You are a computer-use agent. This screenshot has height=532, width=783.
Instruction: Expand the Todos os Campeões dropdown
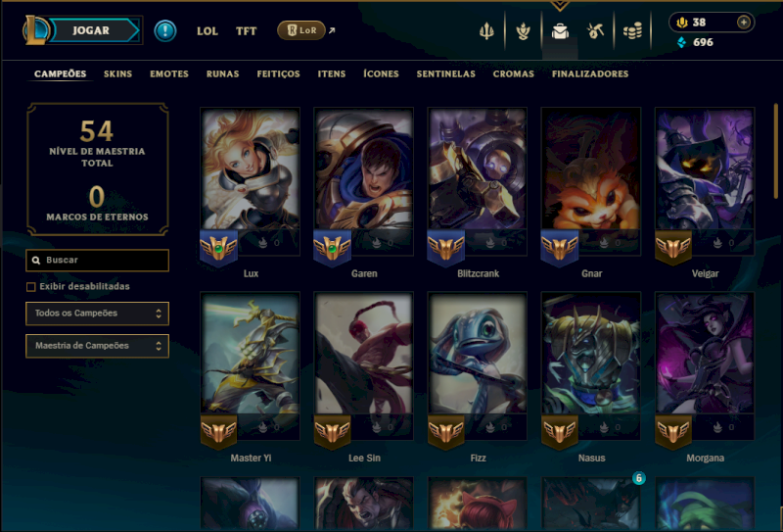pos(97,314)
